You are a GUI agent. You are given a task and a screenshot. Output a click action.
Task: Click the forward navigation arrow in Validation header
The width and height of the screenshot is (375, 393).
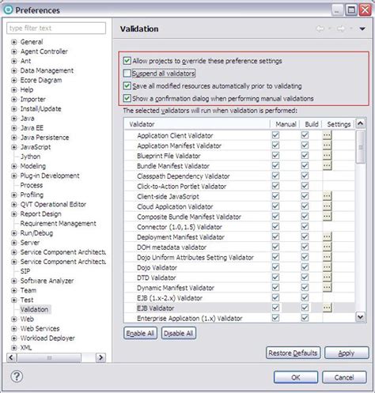[341, 28]
